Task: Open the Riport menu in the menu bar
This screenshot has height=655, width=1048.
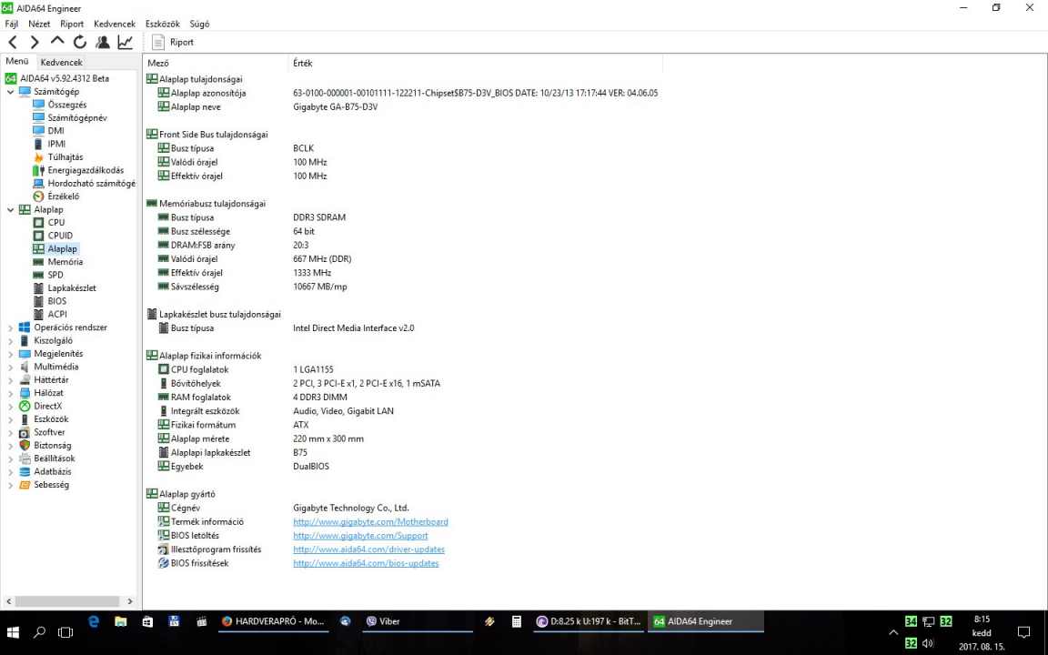Action: pyautogui.click(x=72, y=24)
